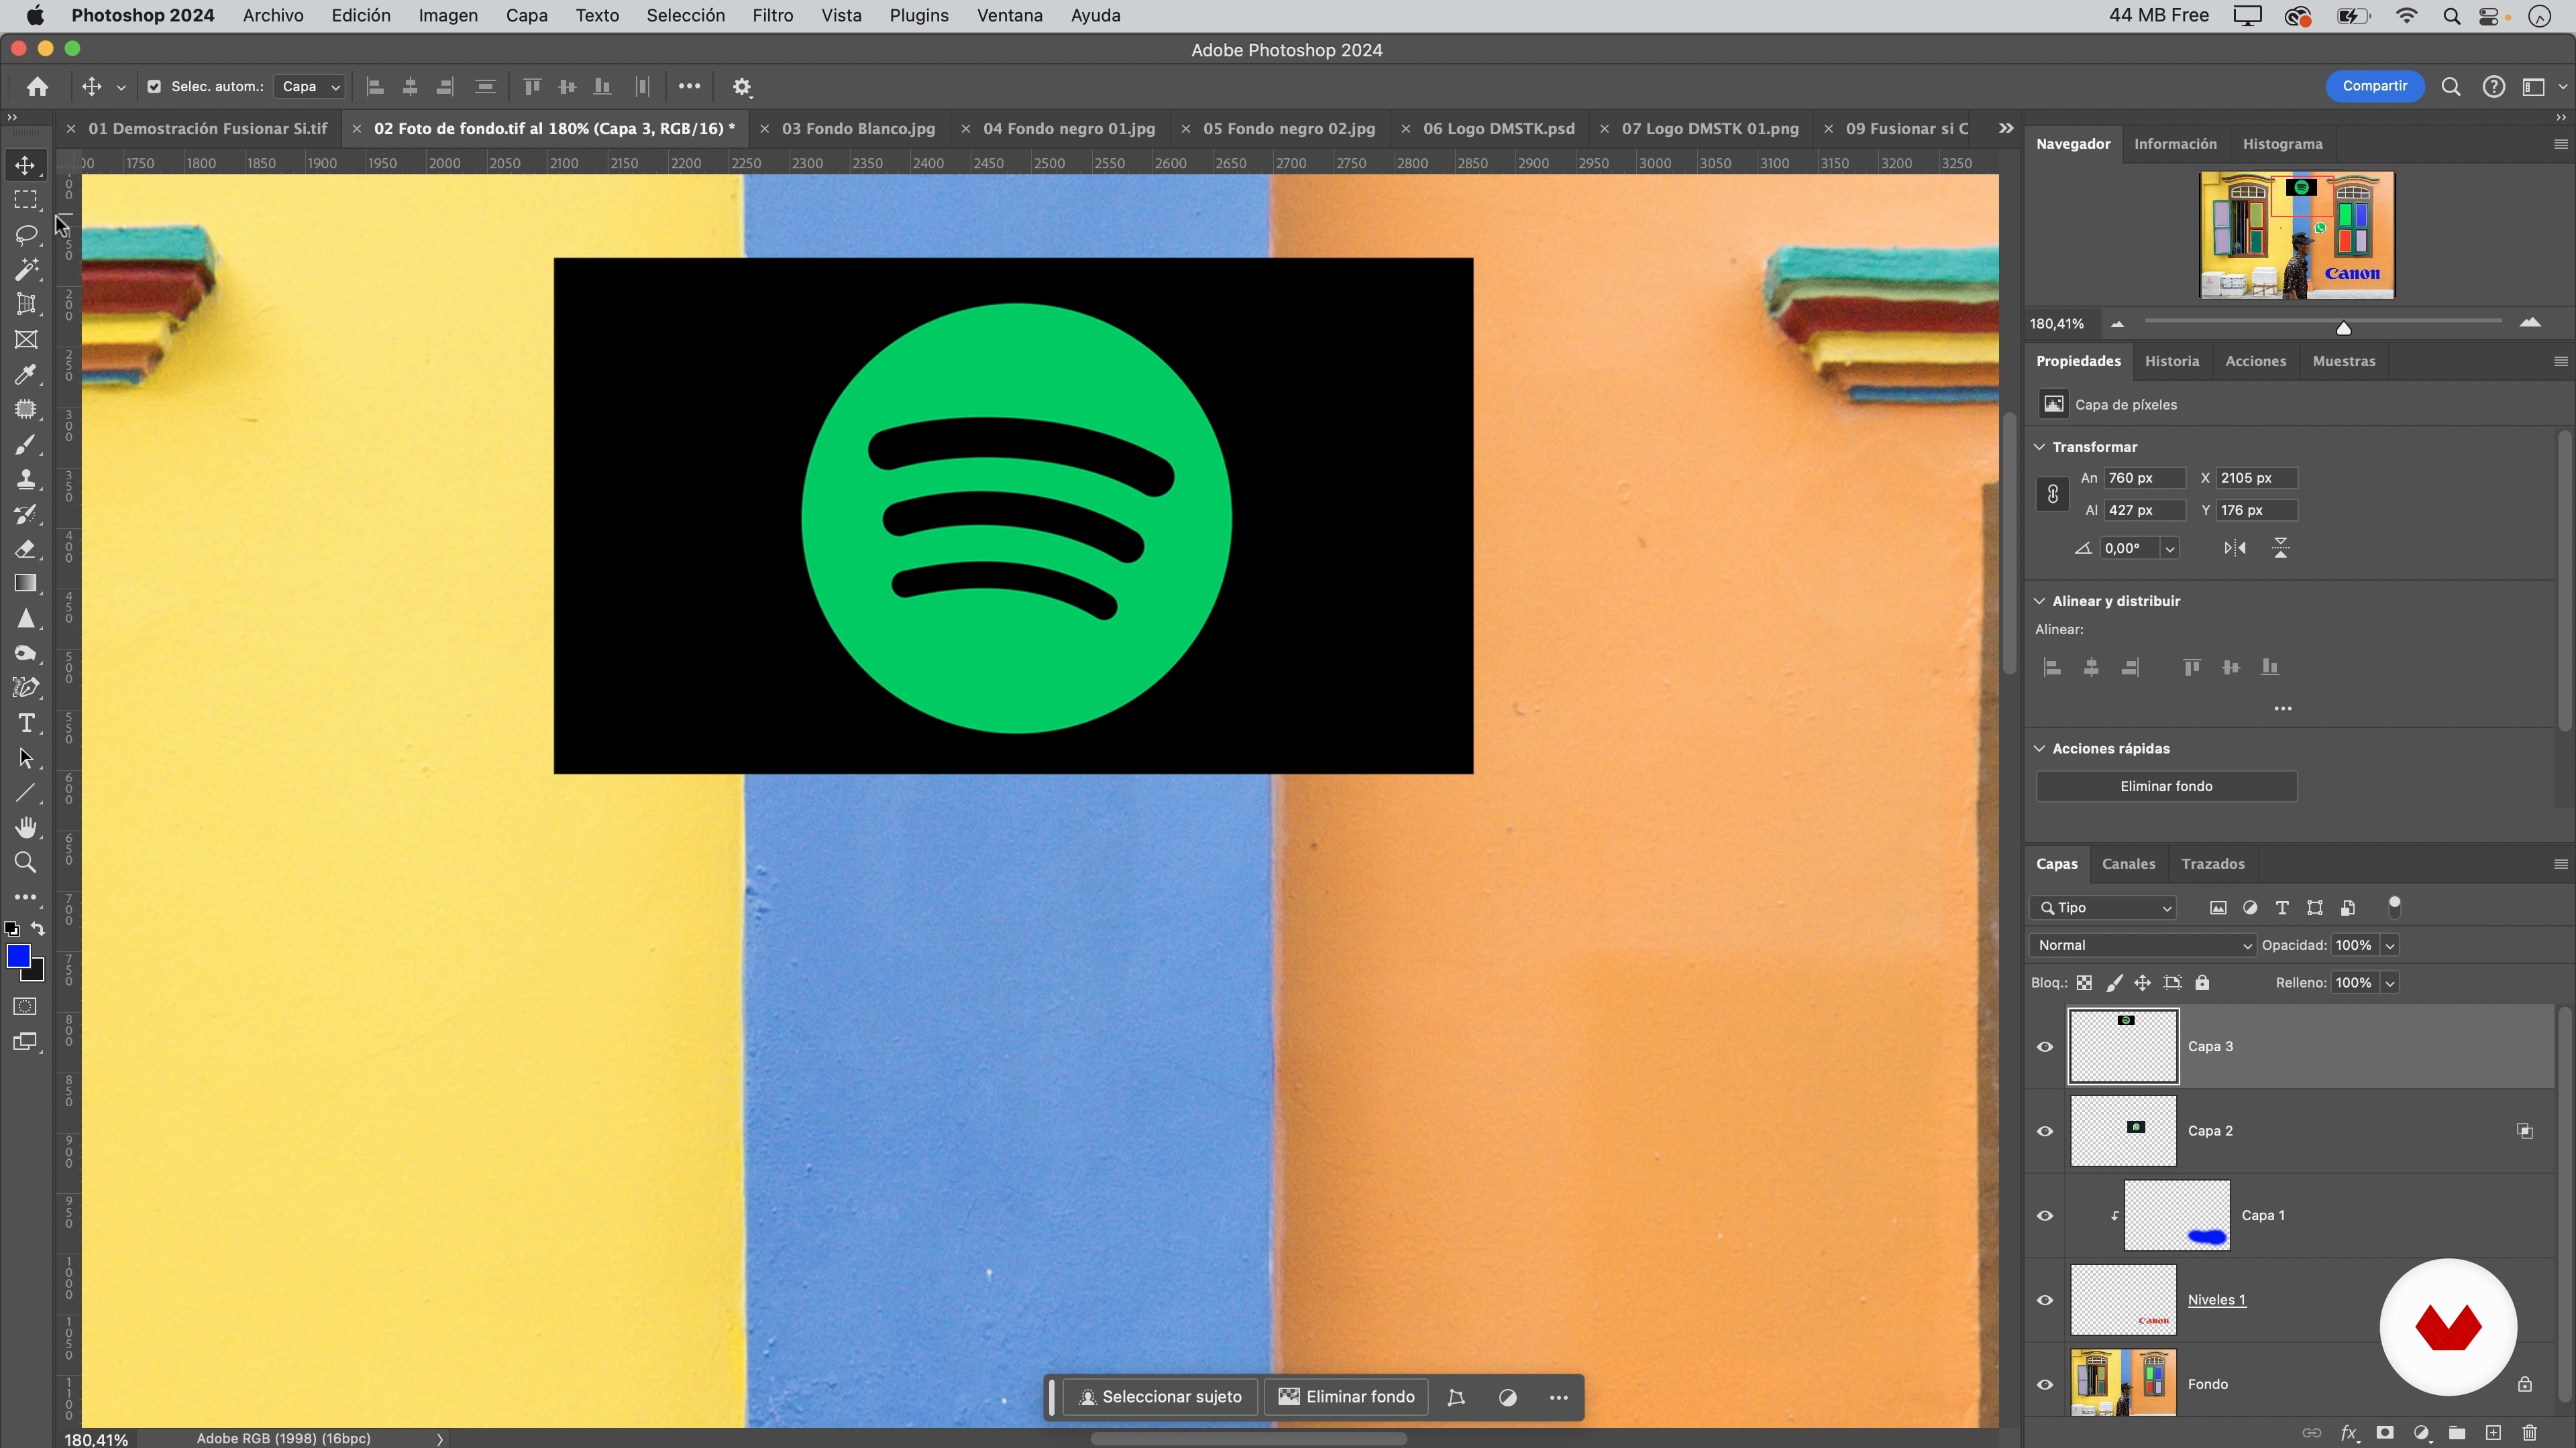Screen dimensions: 2576x1448
Task: Click Eliminar fondo in contextual taskbar
Action: click(x=1346, y=1397)
